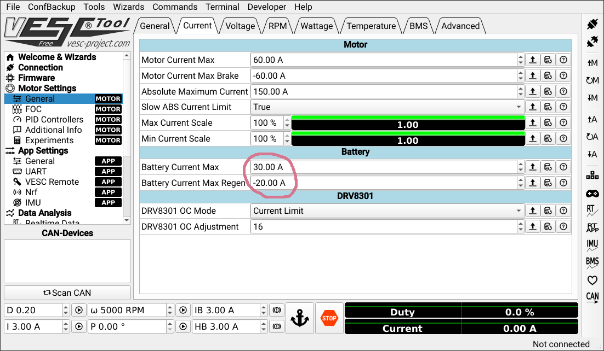
Task: Click sidebar scrollbar down arrow
Action: (x=127, y=220)
